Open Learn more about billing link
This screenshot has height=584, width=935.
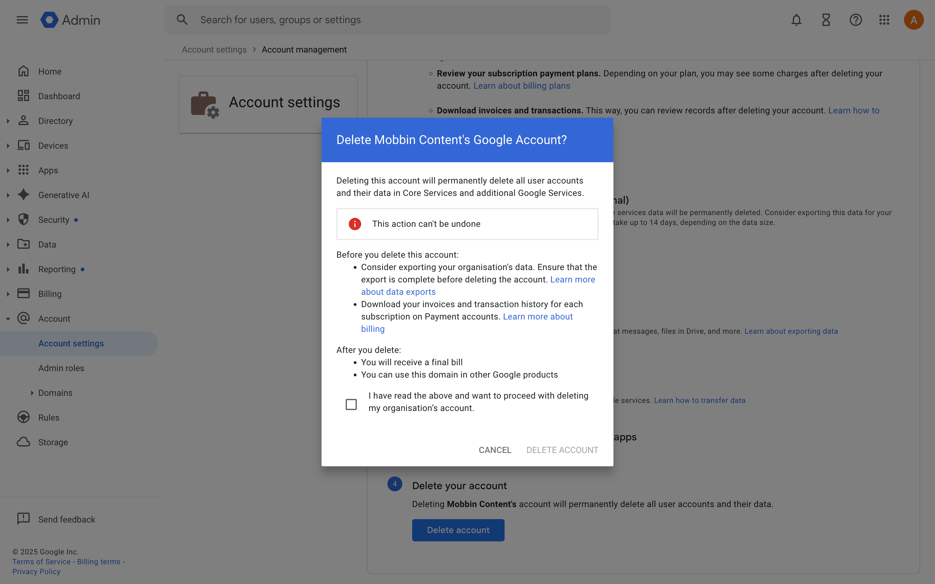click(x=537, y=317)
